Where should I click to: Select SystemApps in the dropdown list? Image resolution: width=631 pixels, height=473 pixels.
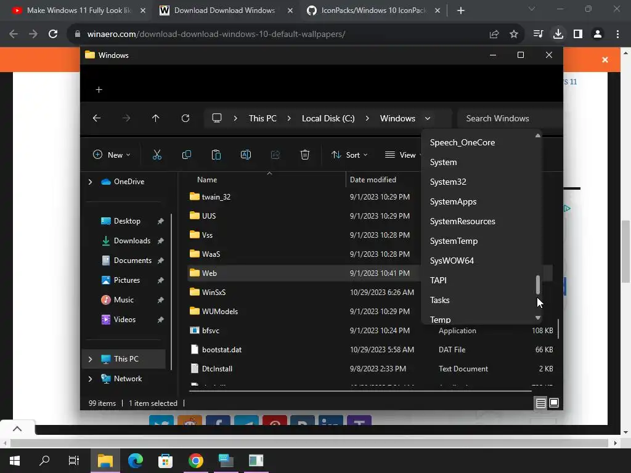(453, 201)
